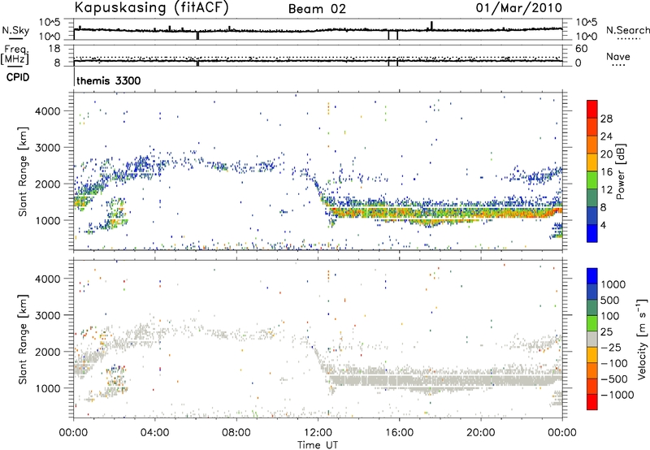Click the '04:00' time tick label
650x450 pixels.
coord(155,433)
